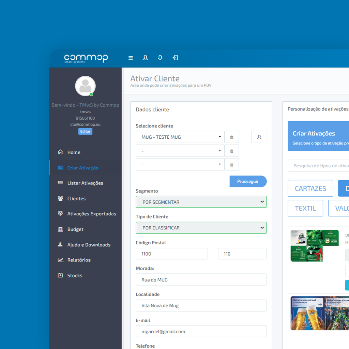The height and width of the screenshot is (349, 349).
Task: Click the second Código Postal field 110
Action: (x=242, y=254)
